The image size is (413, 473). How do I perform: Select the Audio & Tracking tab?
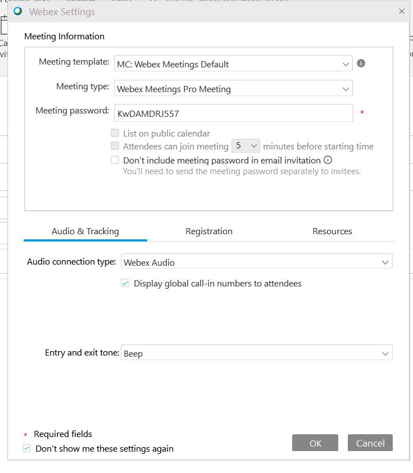(x=85, y=231)
